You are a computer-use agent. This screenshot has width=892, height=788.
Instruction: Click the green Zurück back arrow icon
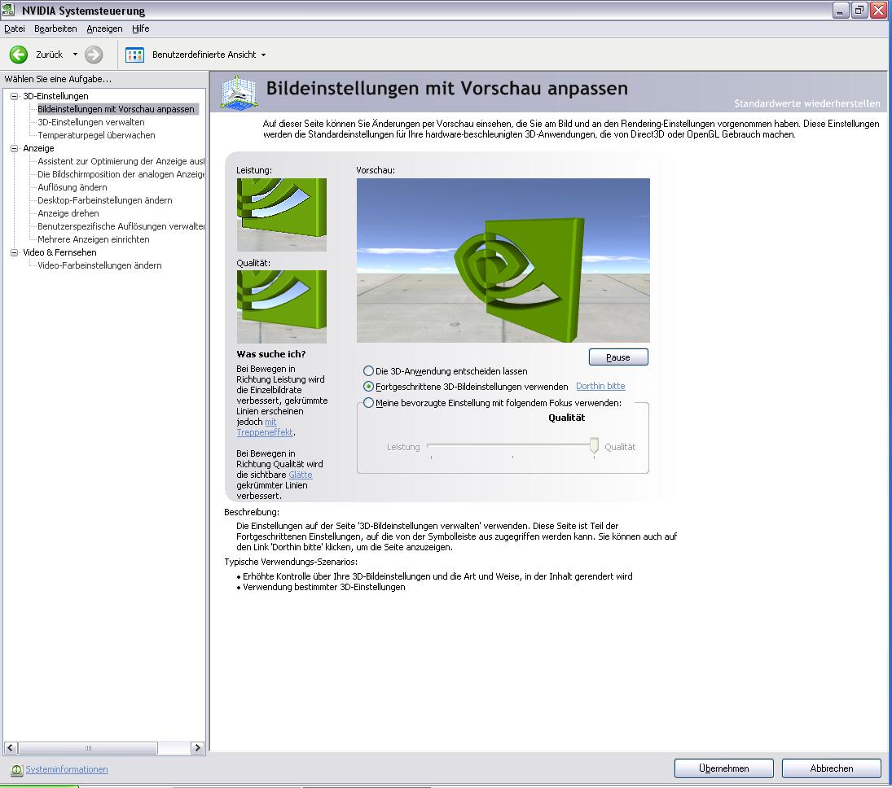point(19,55)
